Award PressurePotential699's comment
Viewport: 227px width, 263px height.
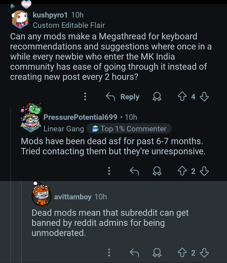click(x=157, y=171)
